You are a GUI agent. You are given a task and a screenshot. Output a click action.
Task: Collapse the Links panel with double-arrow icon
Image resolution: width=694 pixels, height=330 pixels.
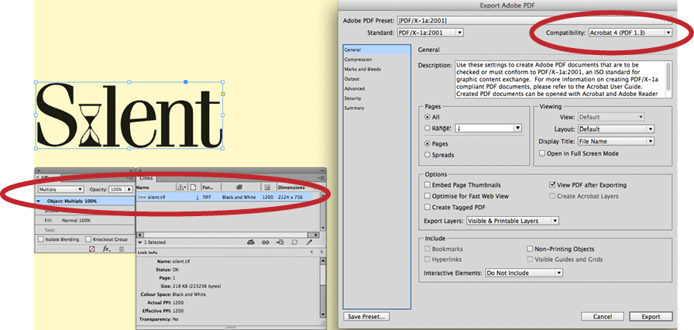tap(323, 170)
